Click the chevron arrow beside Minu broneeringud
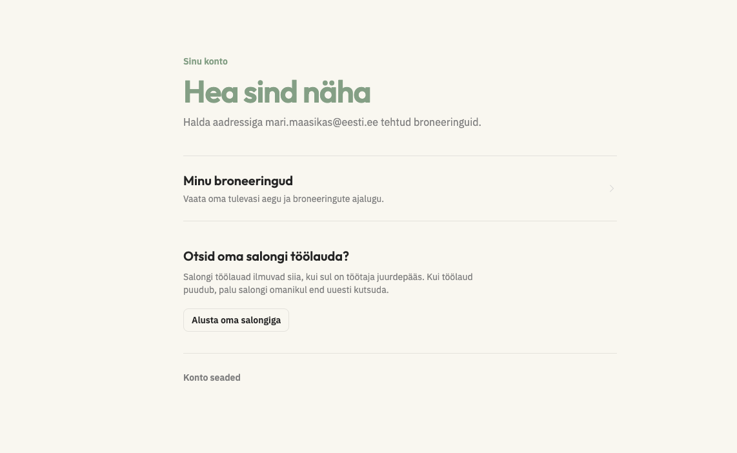737x453 pixels. (x=612, y=188)
